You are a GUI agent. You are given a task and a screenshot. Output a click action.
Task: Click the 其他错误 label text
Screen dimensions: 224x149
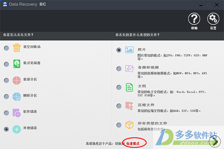[30, 128]
